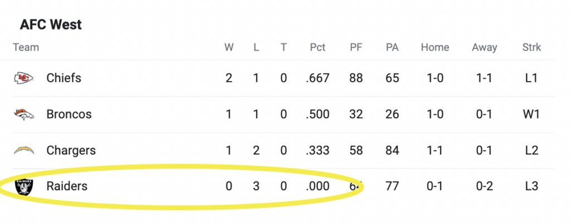The image size is (571, 224).
Task: Click the Raiders L3 streak cell
Action: [531, 186]
